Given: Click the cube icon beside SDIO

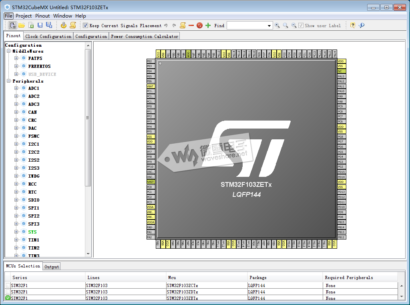Looking at the screenshot, I should [x=24, y=200].
